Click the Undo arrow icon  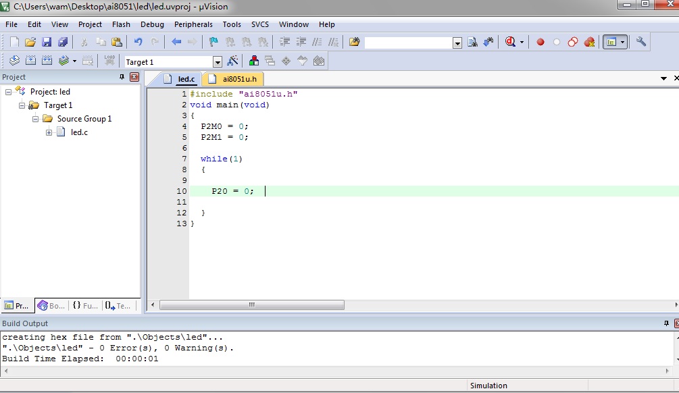[x=139, y=42]
